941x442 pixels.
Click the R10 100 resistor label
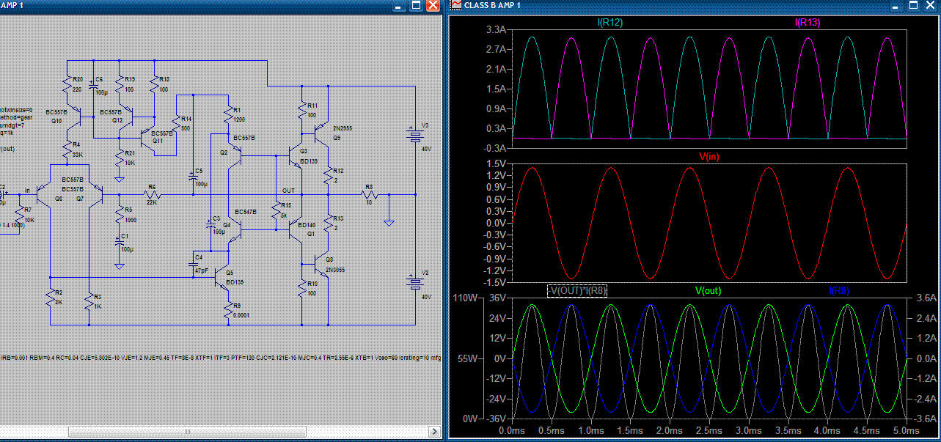312,288
